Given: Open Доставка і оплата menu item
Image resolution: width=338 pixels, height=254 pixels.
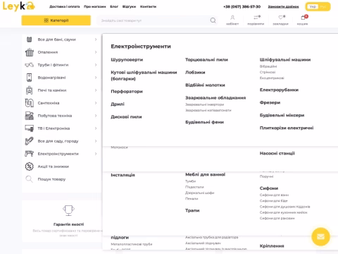Looking at the screenshot, I should (65, 6).
